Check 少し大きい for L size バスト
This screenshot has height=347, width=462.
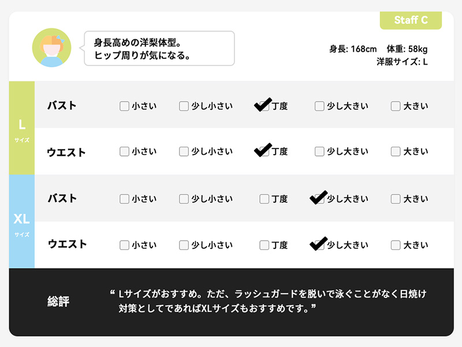tap(319, 106)
